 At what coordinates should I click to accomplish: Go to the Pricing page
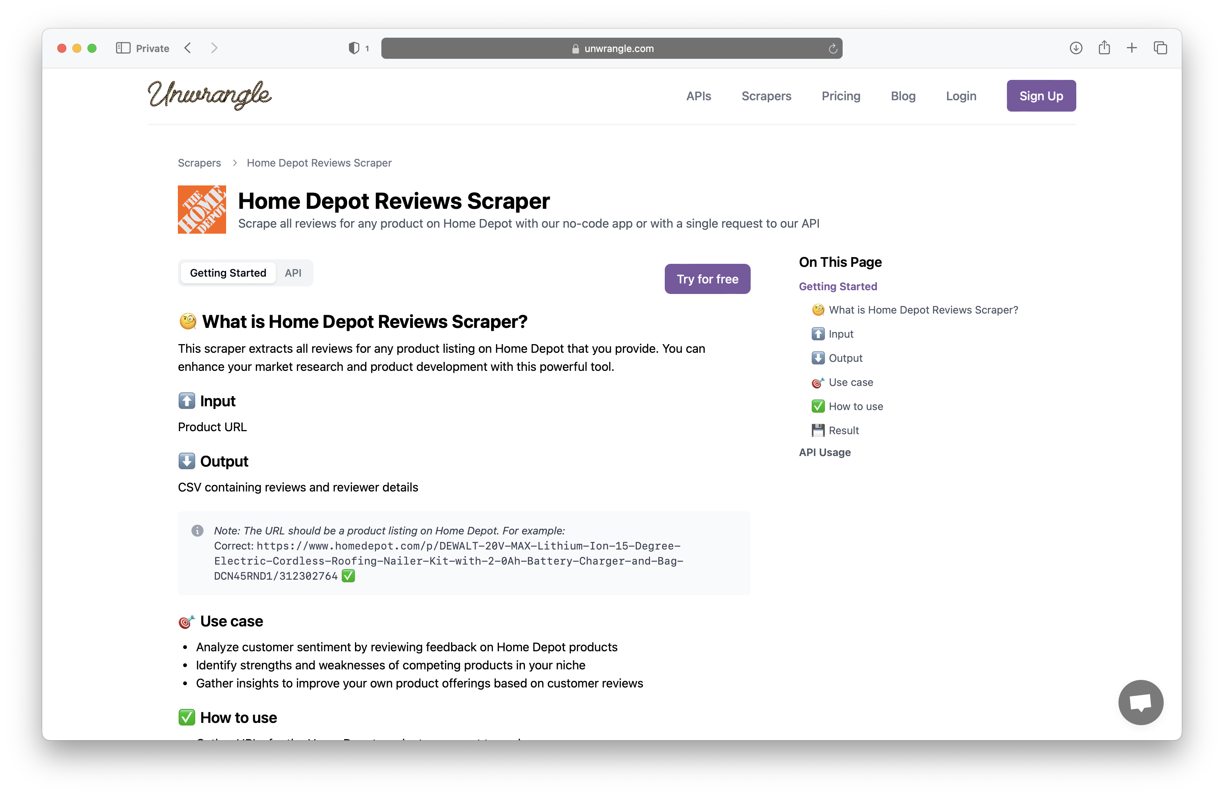tap(841, 96)
